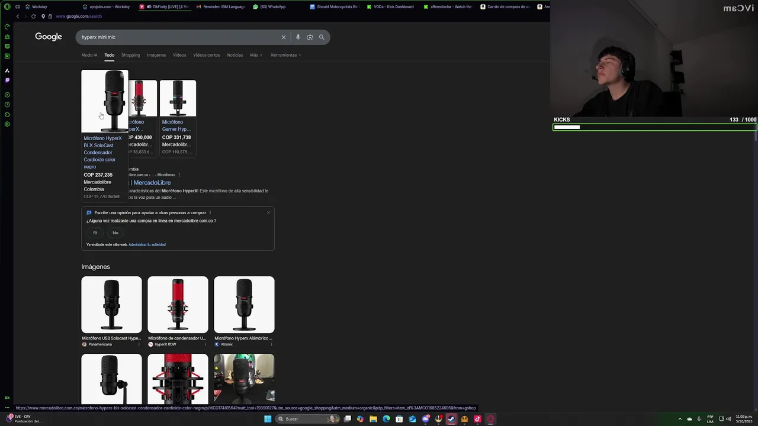The height and width of the screenshot is (426, 758).
Task: Switch to Shopping results tab
Action: pos(130,55)
